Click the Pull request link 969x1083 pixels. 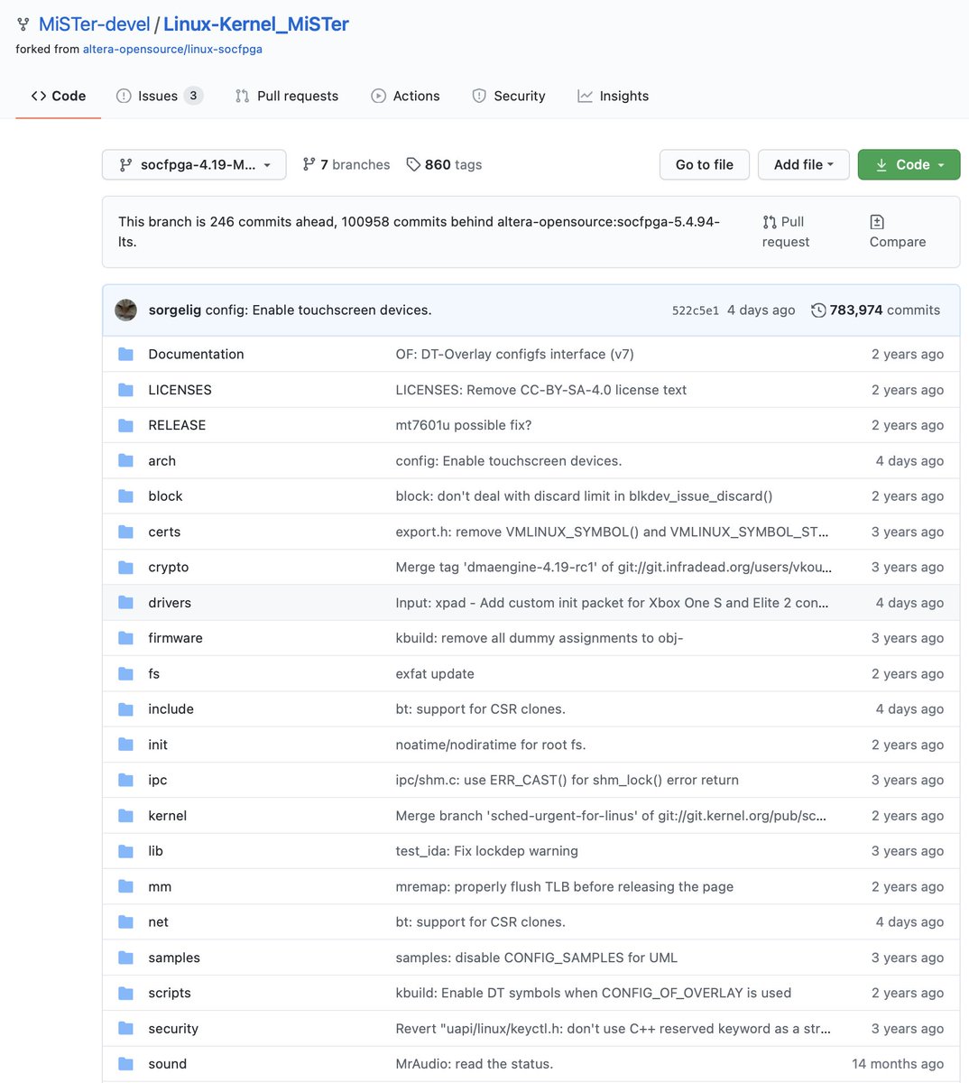tap(786, 232)
